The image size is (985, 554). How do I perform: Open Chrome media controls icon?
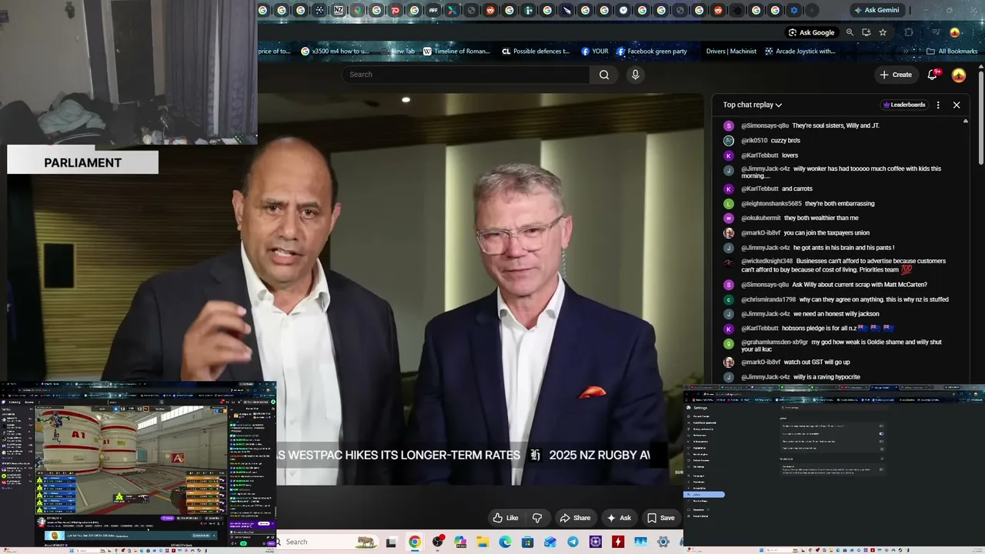tap(936, 32)
